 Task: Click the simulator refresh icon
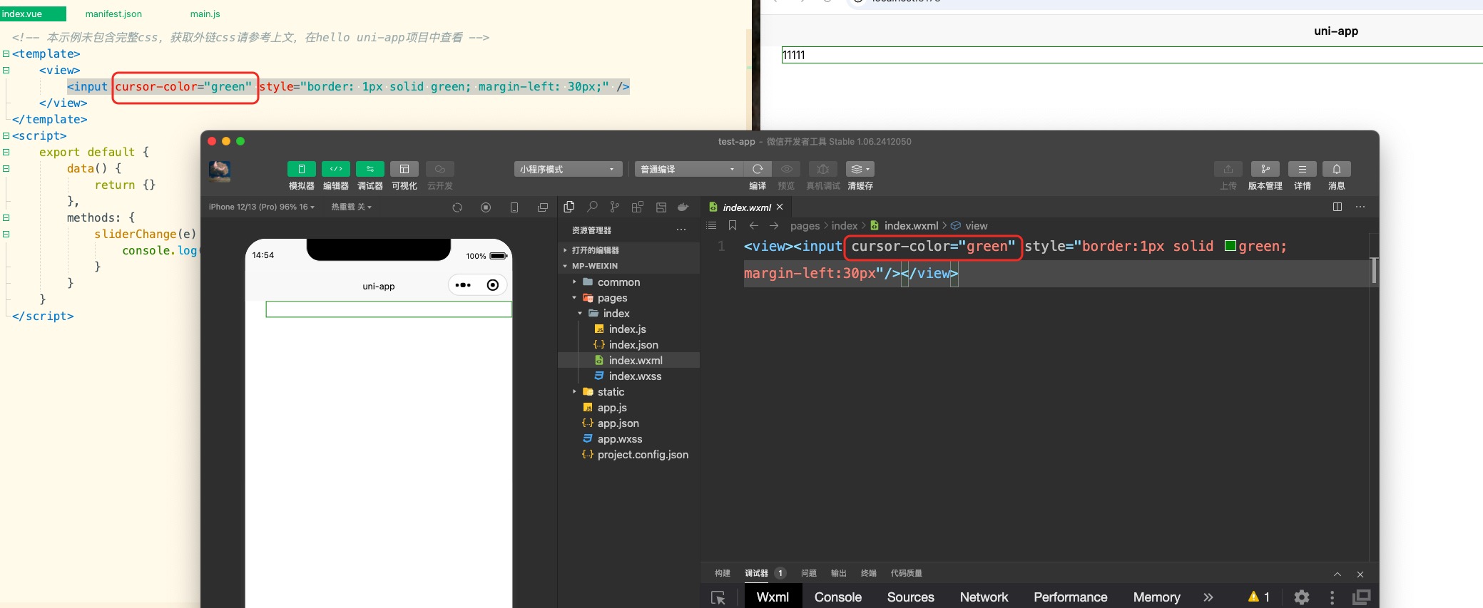457,207
